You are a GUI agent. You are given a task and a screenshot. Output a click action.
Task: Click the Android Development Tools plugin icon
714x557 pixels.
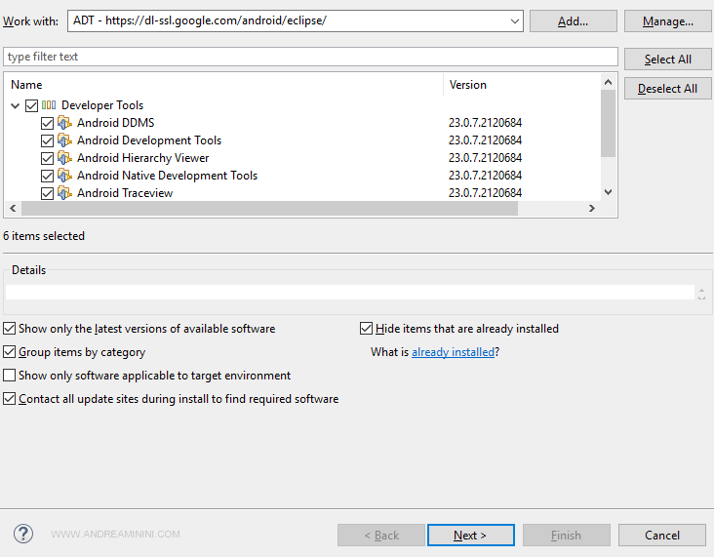65,140
